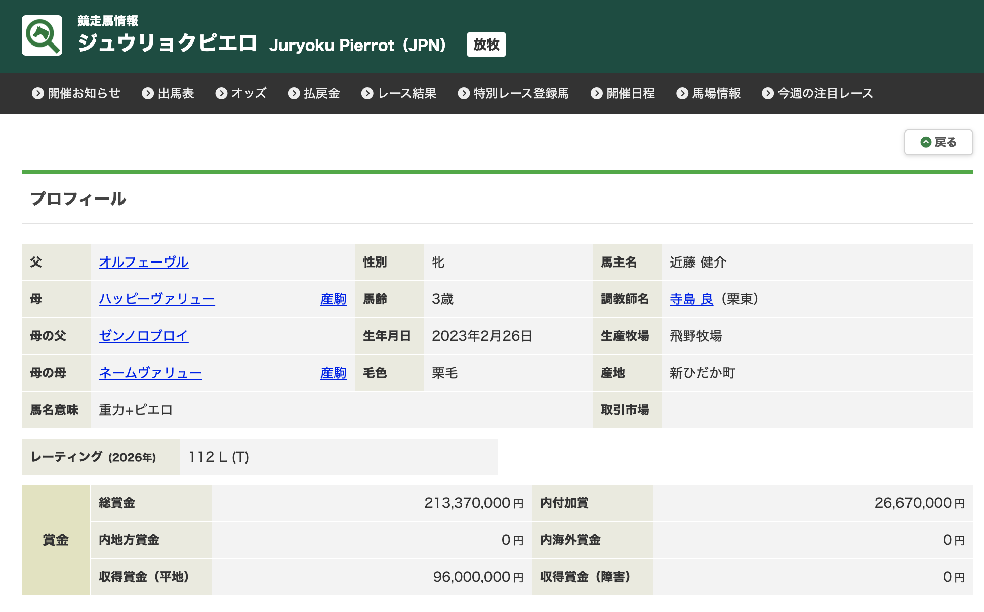Screen dimensions: 984x612
Task: Click the 競走馬情報 header label
Action: [x=108, y=20]
